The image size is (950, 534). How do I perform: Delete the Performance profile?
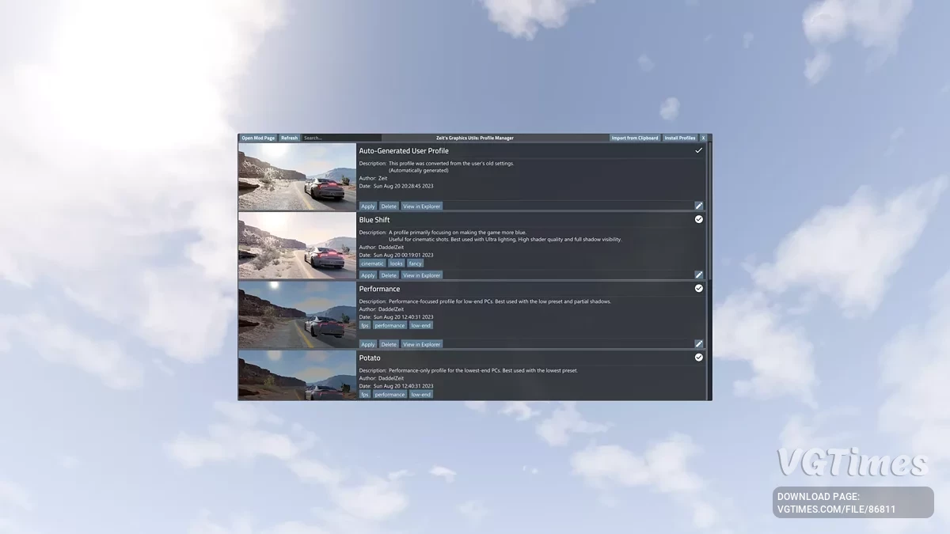click(x=388, y=343)
